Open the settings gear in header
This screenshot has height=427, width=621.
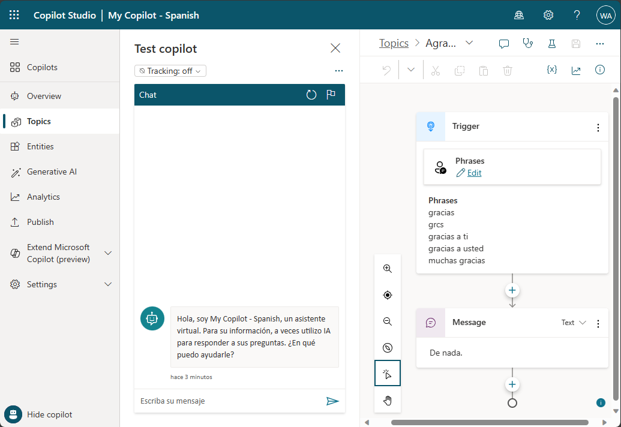point(548,15)
